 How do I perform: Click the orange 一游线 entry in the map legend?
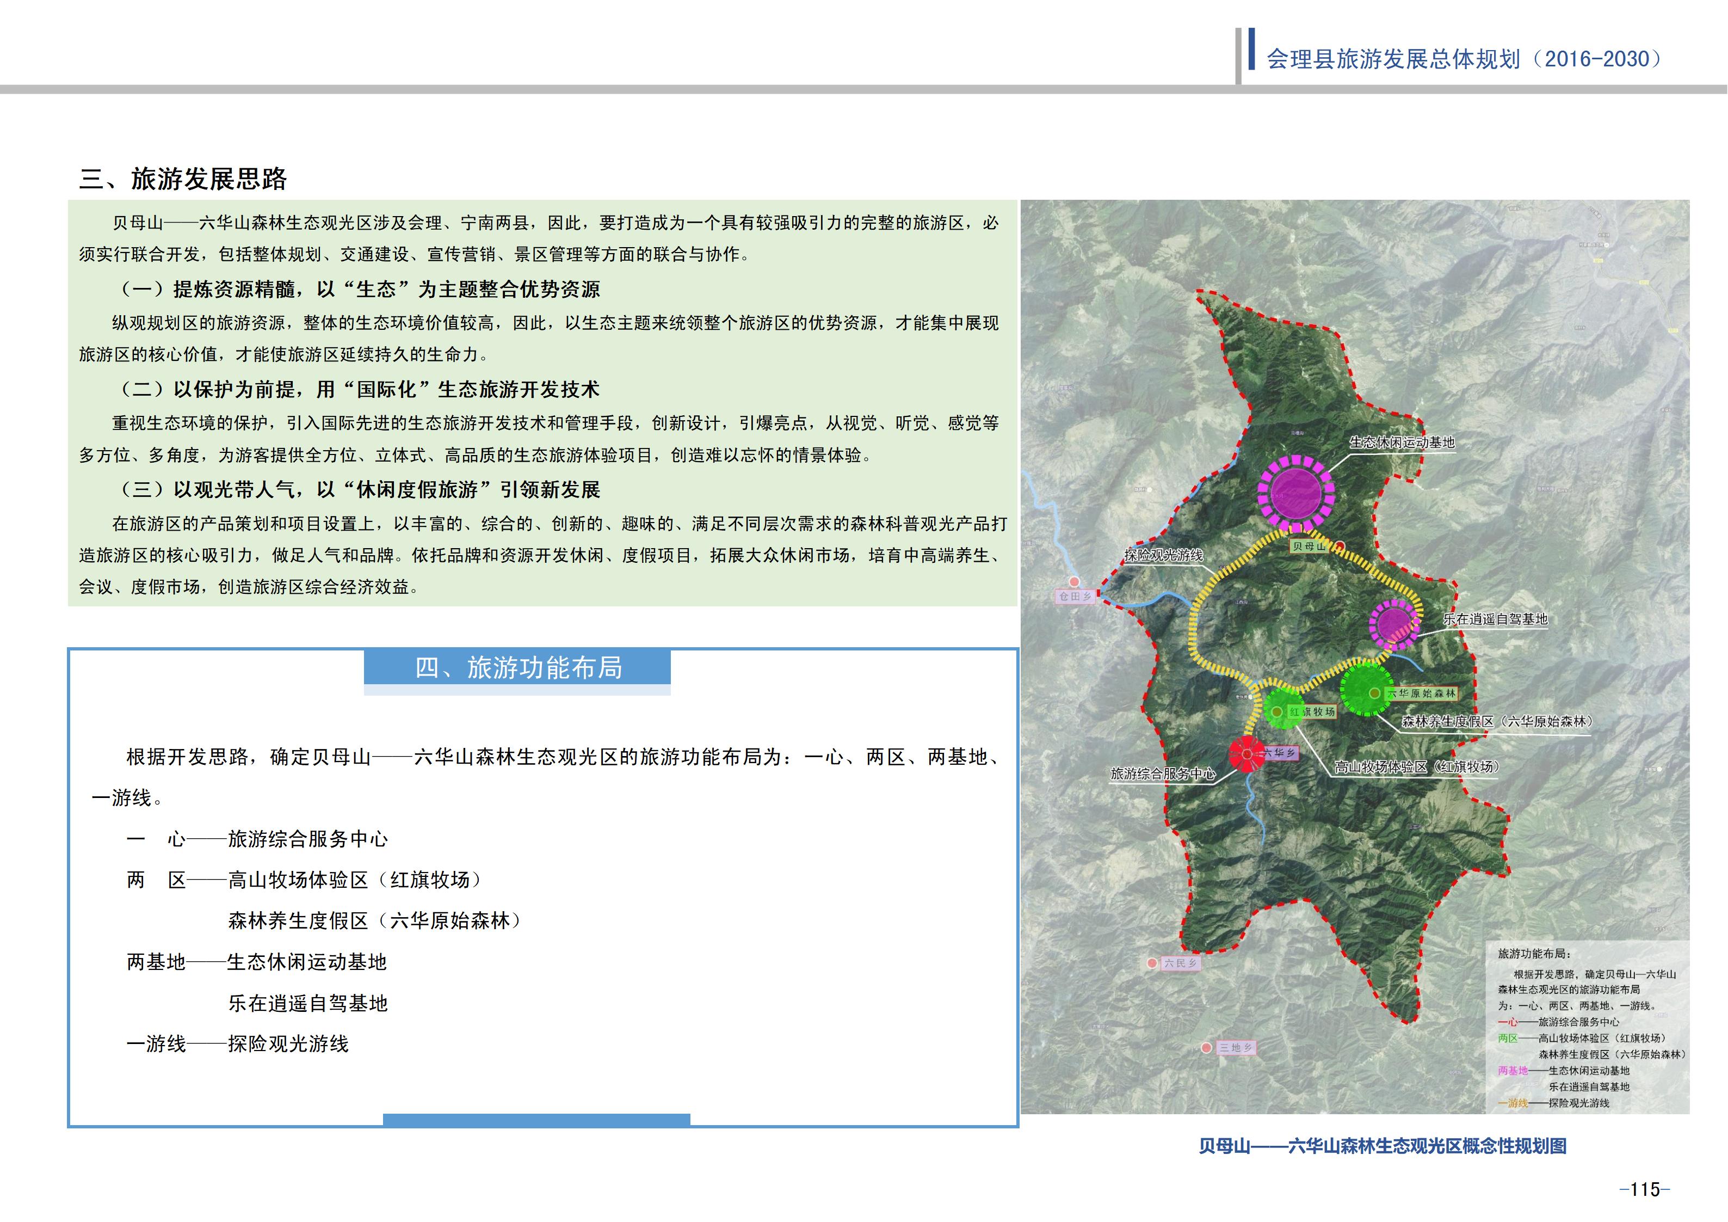[1553, 1103]
